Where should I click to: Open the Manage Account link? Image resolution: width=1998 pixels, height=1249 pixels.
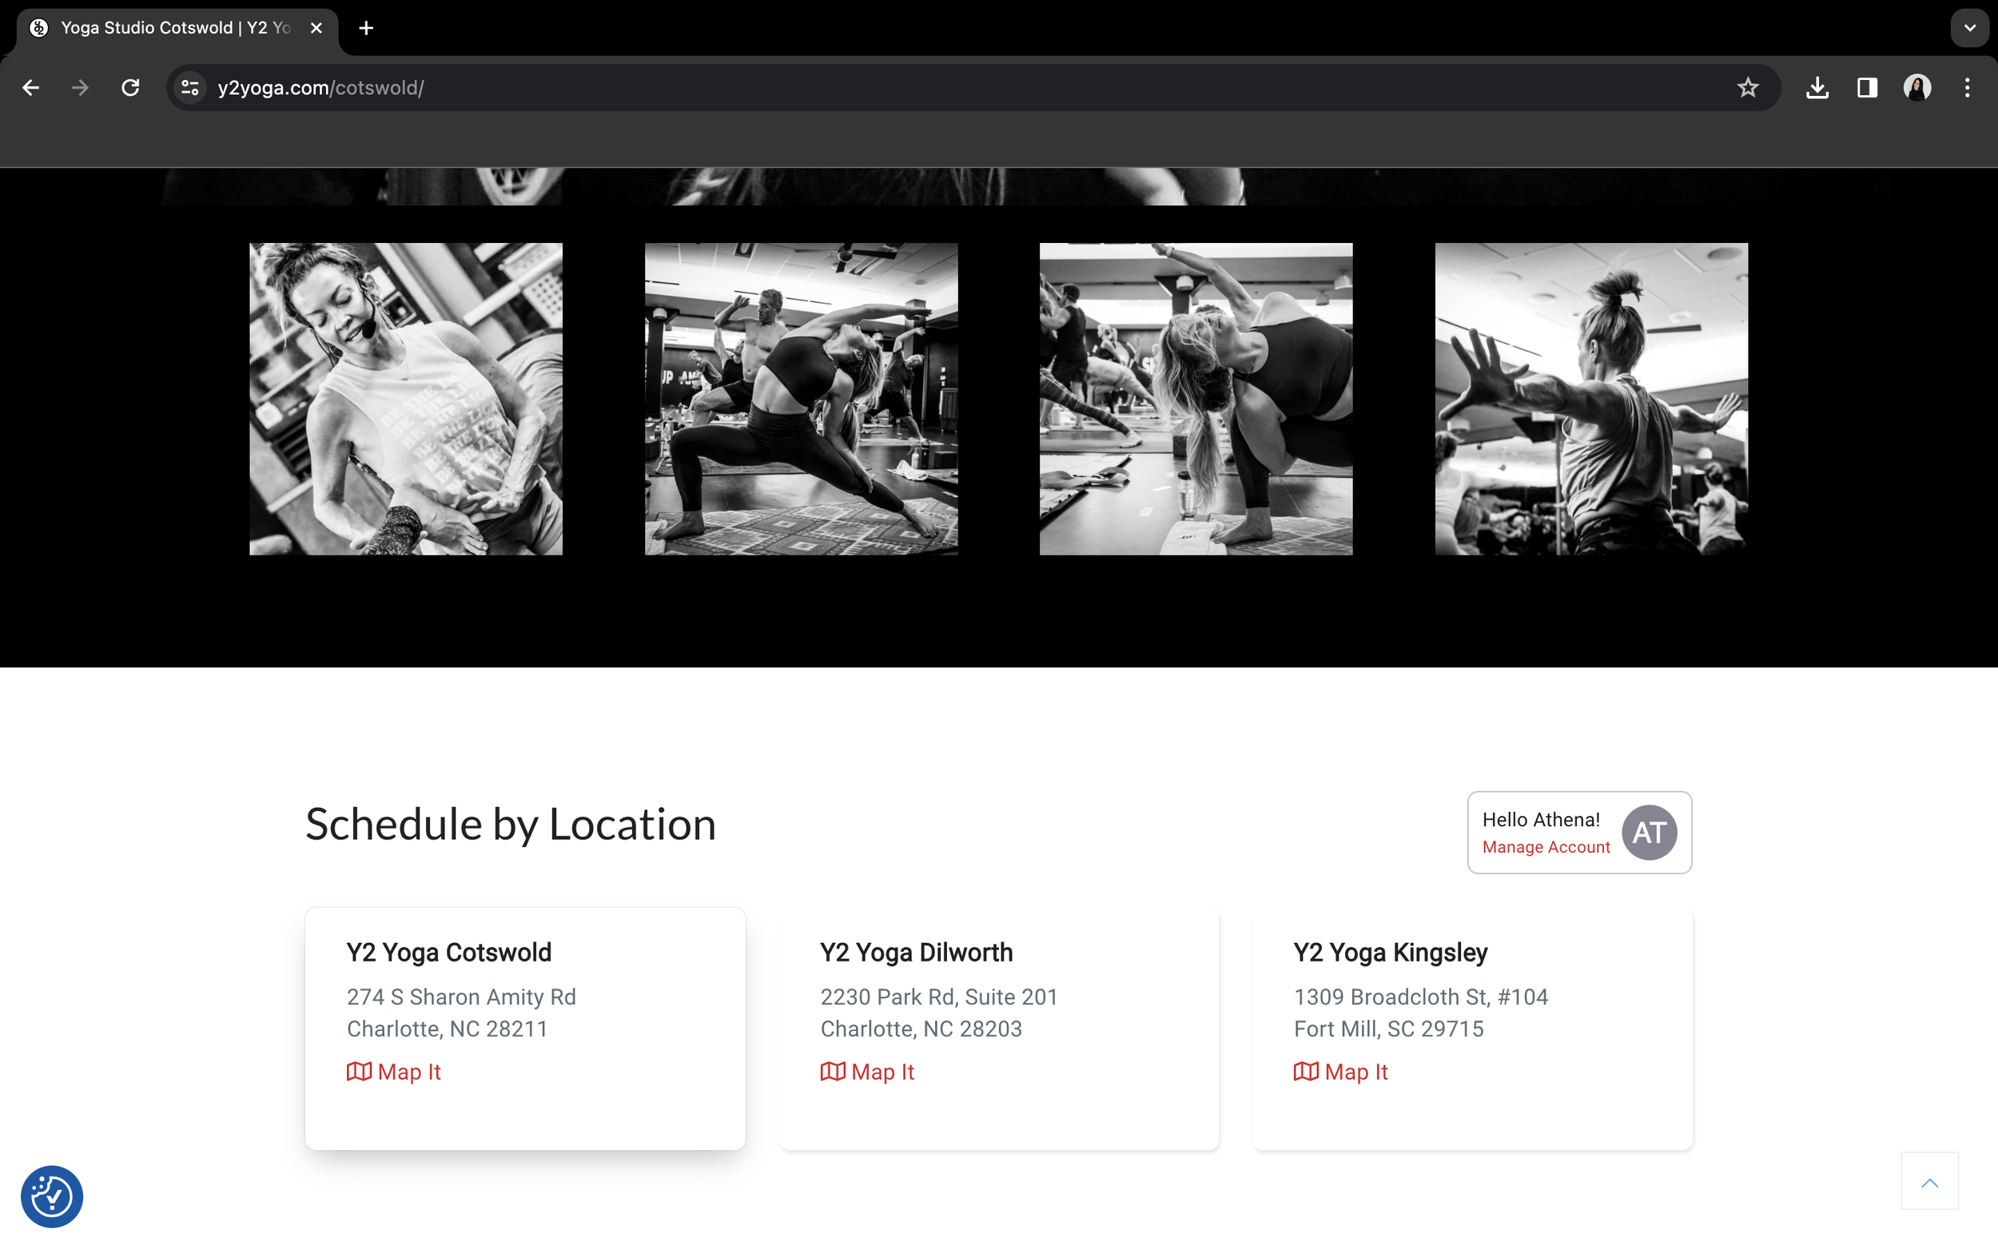point(1546,847)
